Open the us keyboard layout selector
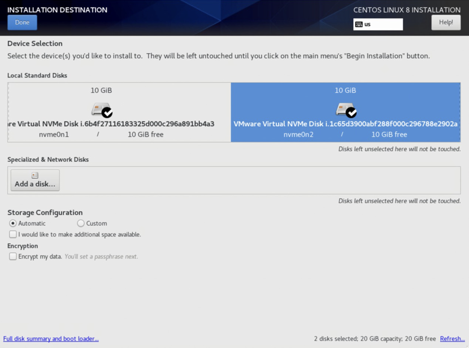This screenshot has height=348, width=469. (x=377, y=24)
